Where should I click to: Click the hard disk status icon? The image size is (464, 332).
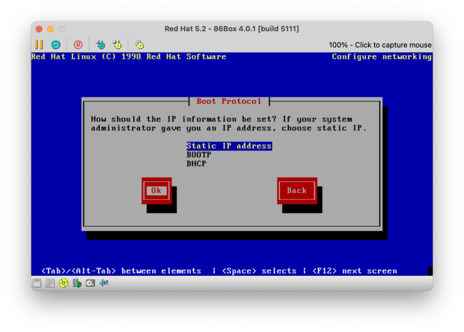(x=90, y=283)
